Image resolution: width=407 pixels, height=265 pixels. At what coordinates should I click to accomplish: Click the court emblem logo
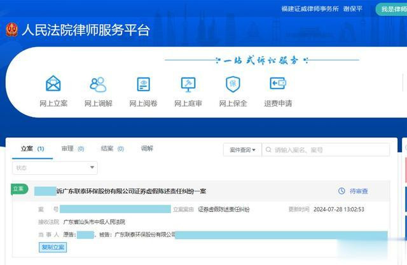(12, 30)
